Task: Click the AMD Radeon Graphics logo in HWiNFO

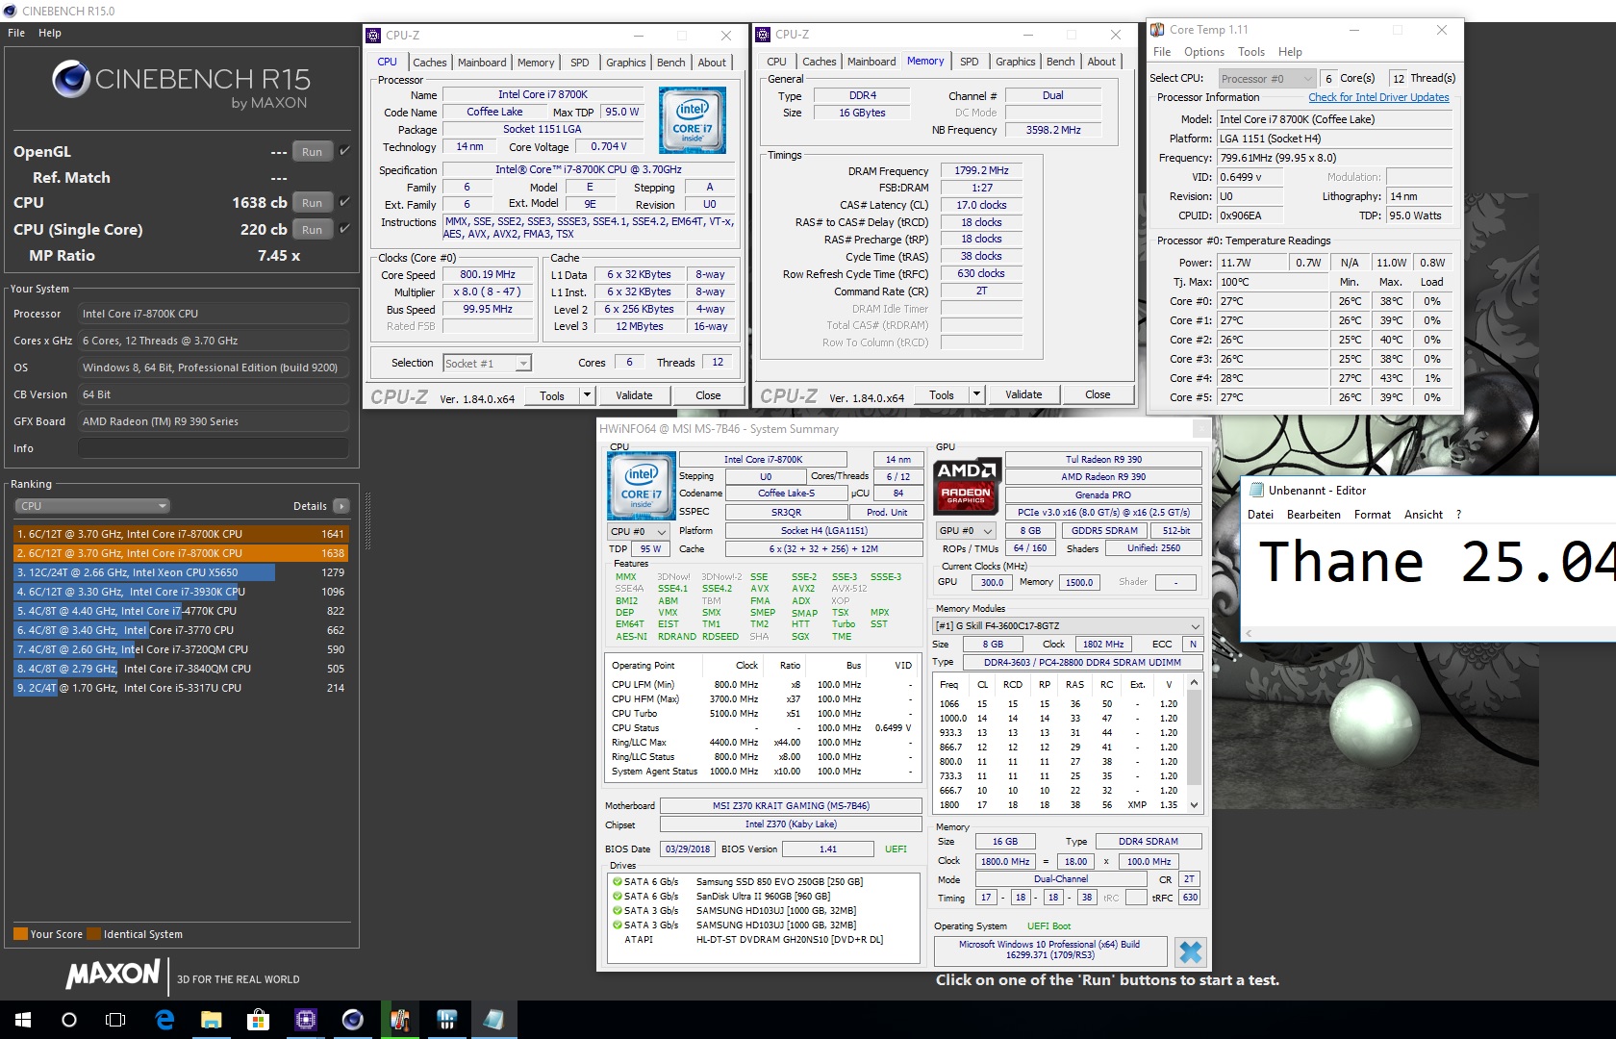Action: (967, 486)
